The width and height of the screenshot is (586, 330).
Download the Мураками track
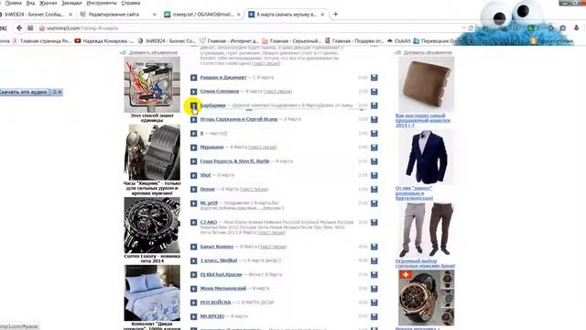click(374, 148)
